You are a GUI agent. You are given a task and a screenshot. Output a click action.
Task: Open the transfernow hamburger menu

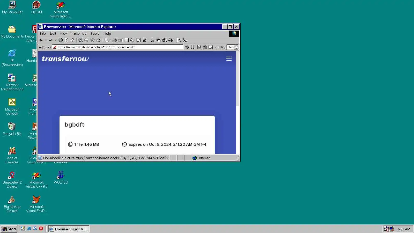click(229, 59)
